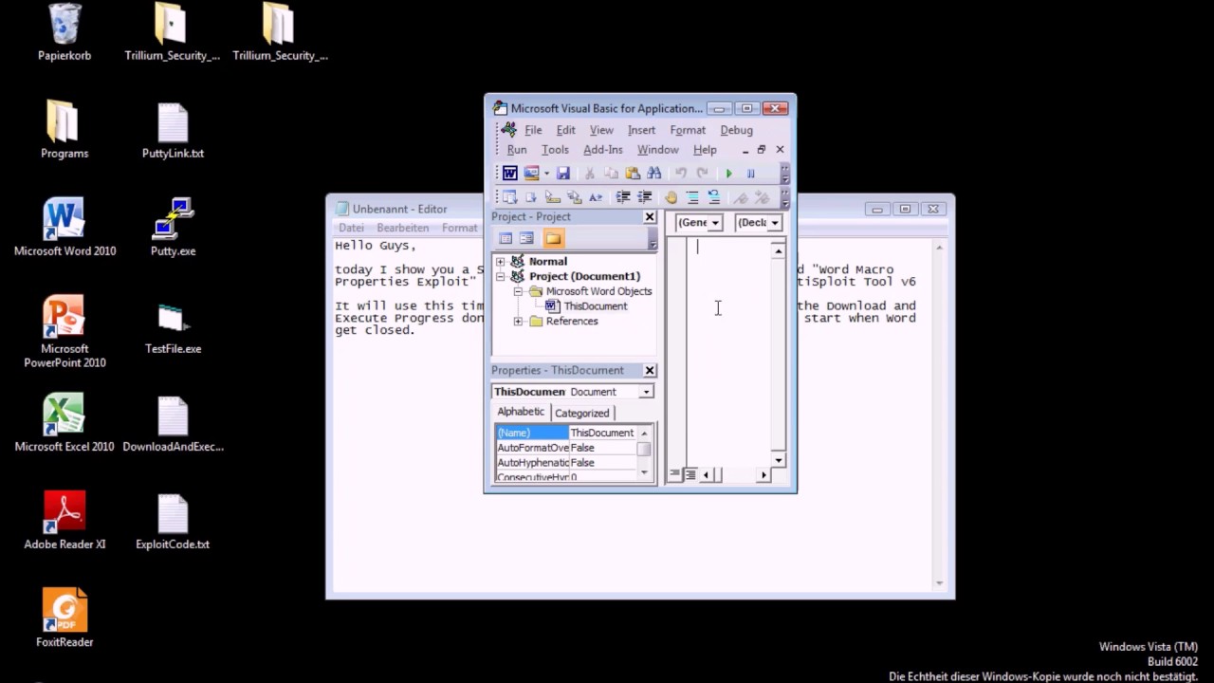Image resolution: width=1214 pixels, height=683 pixels.
Task: Open the (Declarations) procedure dropdown
Action: tap(774, 223)
